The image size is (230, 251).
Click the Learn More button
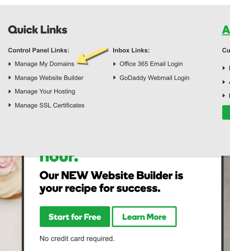[x=144, y=217]
